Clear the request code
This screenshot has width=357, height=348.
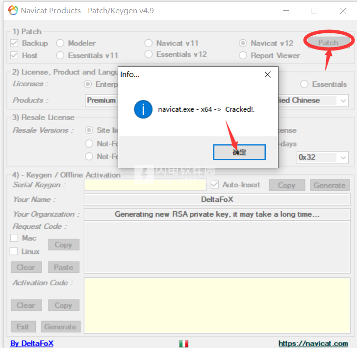[x=26, y=267]
